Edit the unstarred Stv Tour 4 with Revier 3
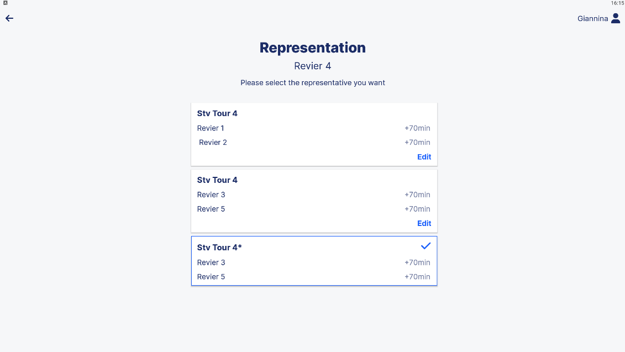Image resolution: width=625 pixels, height=352 pixels. pyautogui.click(x=424, y=223)
